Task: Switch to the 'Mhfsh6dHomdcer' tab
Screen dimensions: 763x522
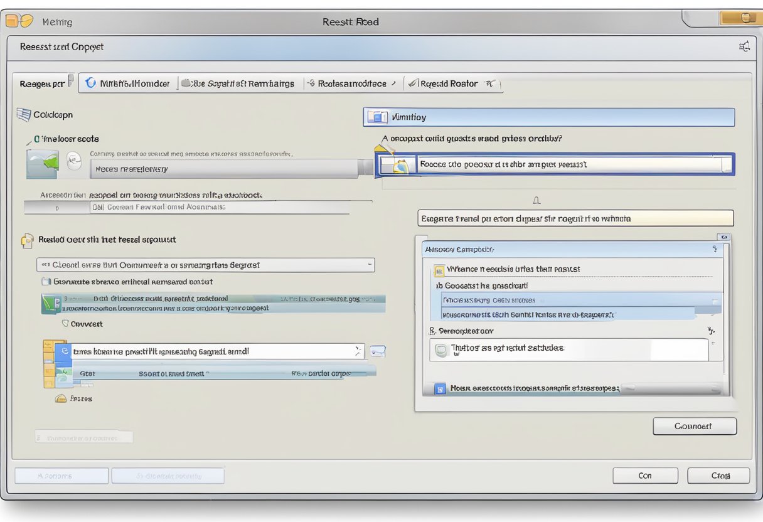Action: tap(127, 83)
